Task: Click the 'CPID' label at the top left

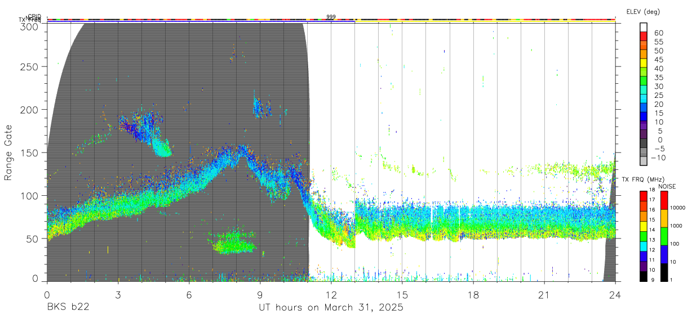Action: click(x=34, y=16)
